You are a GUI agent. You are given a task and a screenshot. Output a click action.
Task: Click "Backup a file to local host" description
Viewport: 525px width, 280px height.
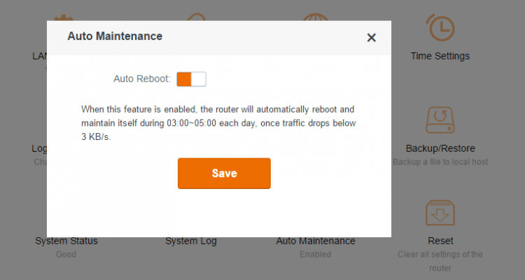point(440,162)
